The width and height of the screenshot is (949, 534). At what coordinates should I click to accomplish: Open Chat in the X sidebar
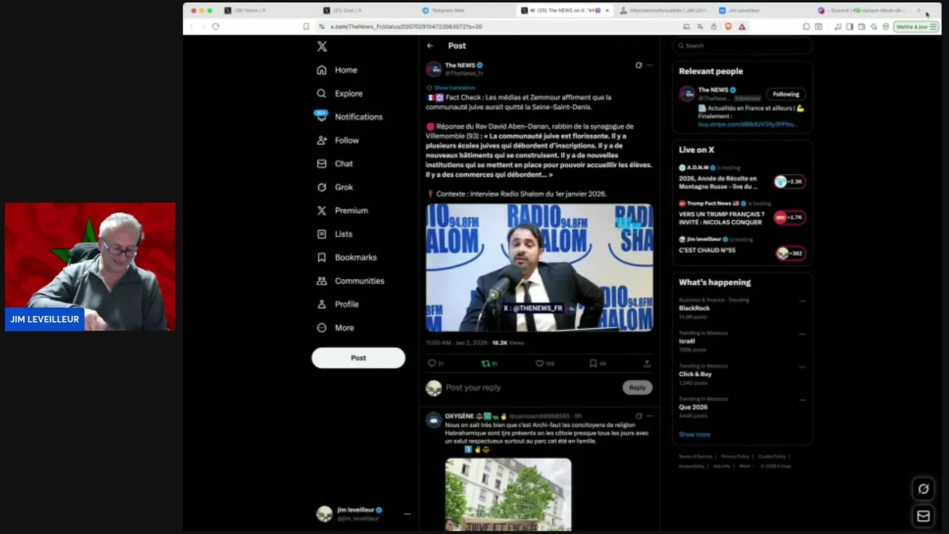tap(335, 163)
